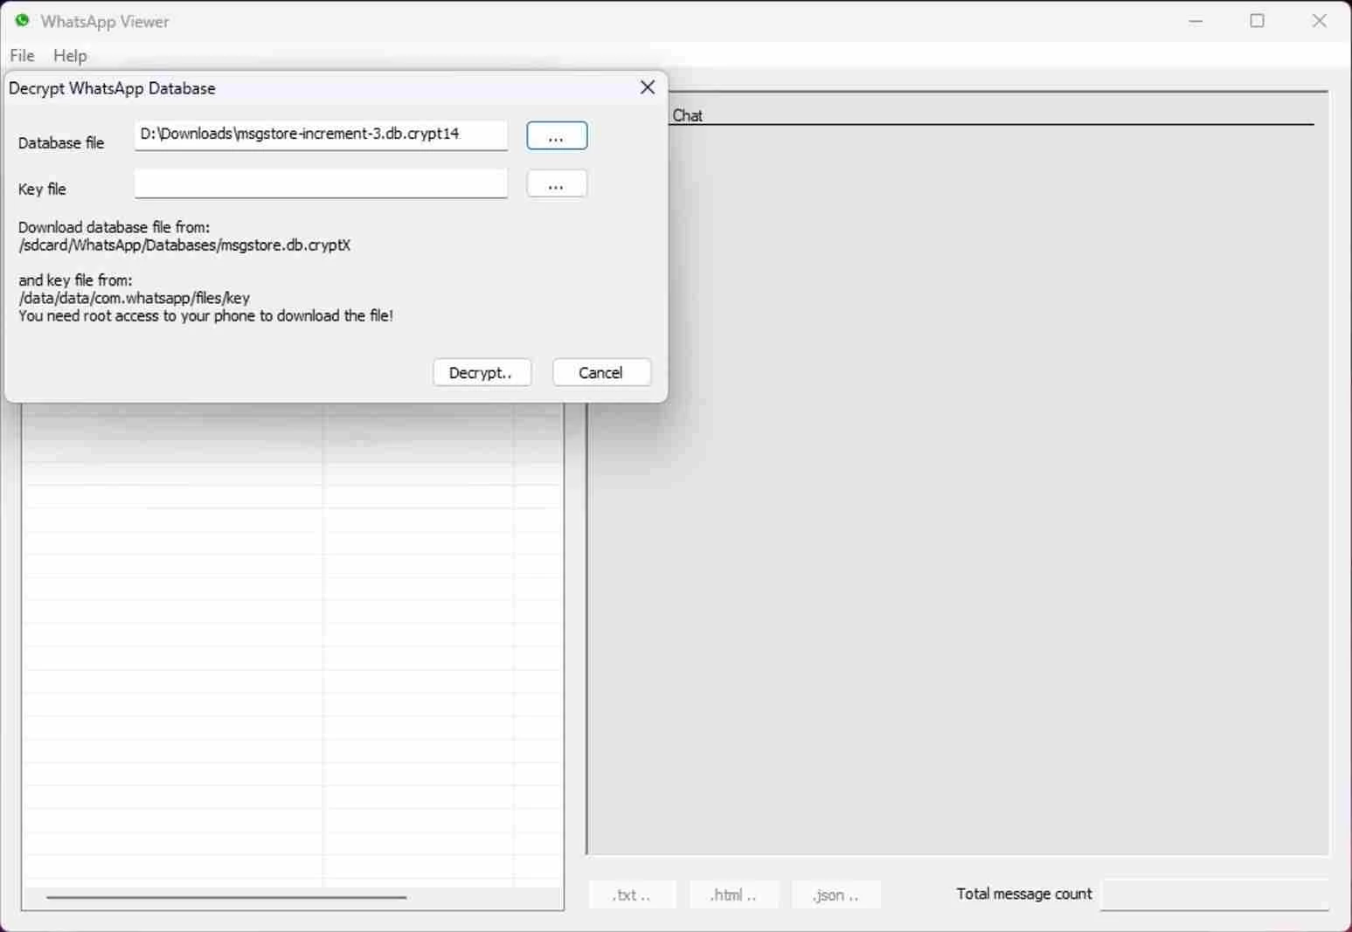
Task: Click the chat list horizontal scrollbar
Action: 226,896
